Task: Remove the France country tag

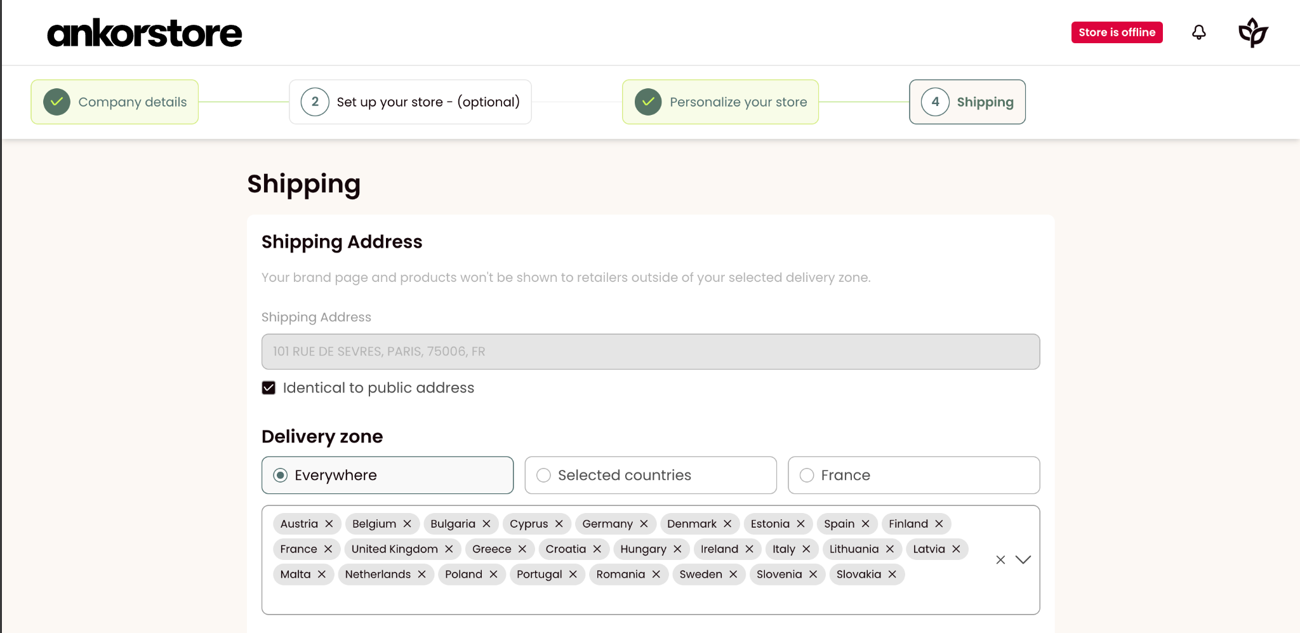Action: 328,549
